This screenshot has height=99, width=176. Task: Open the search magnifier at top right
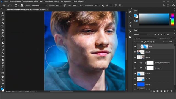164,5
